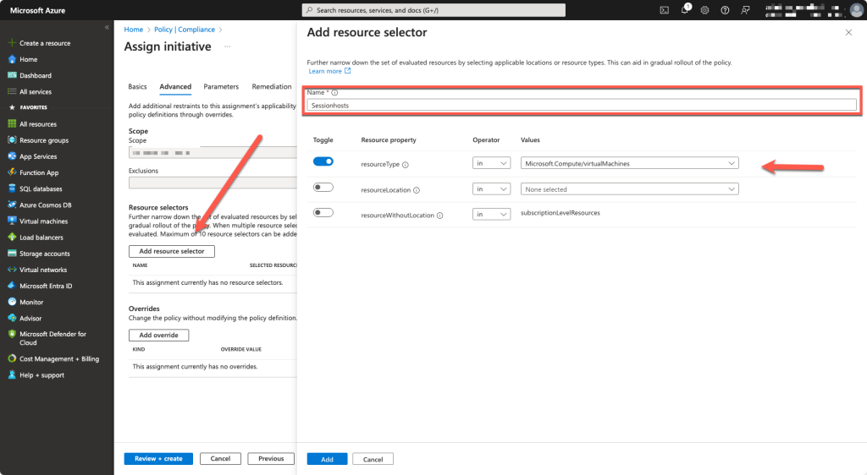Open resourceLocation operator dropdown
The height and width of the screenshot is (475, 867).
tap(491, 188)
